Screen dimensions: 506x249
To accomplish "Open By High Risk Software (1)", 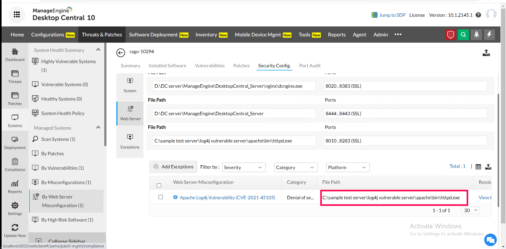I will click(67, 220).
